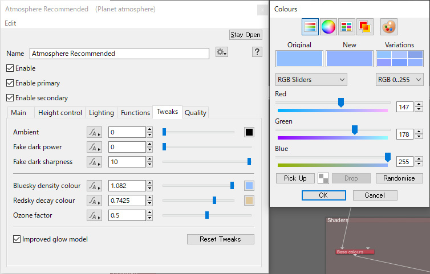This screenshot has width=430, height=274.
Task: Open the black Ambient colour swatch
Action: [x=249, y=132]
